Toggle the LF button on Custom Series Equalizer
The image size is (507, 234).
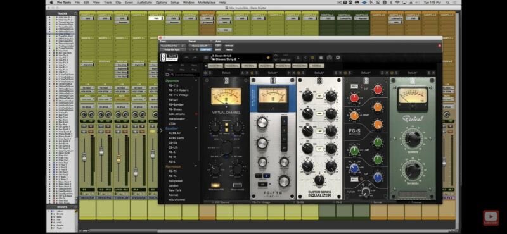pos(319,148)
